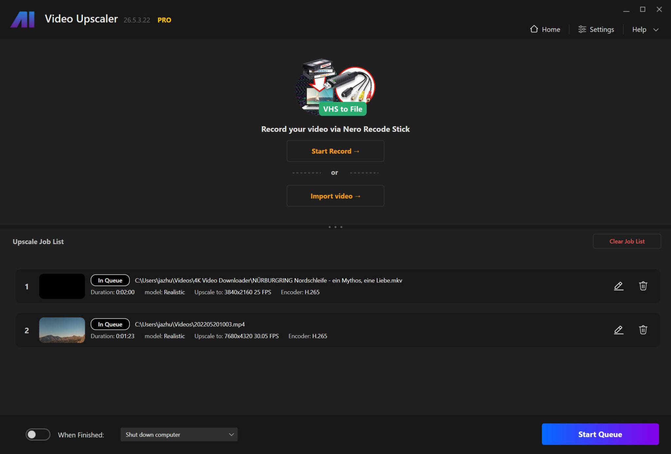
Task: Click the VHS to File illustration
Action: (335, 87)
